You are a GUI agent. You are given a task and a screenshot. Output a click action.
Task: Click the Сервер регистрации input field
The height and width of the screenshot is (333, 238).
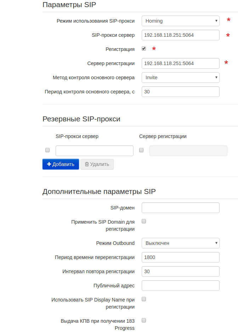point(180,63)
